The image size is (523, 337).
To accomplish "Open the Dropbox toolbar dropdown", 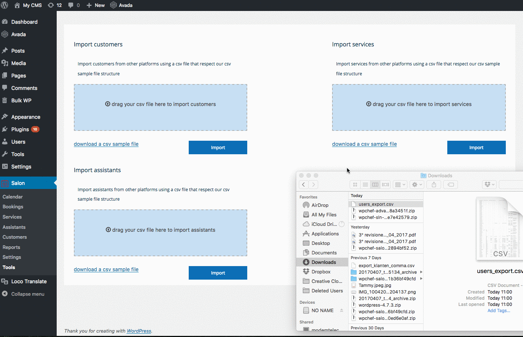I will click(x=489, y=185).
